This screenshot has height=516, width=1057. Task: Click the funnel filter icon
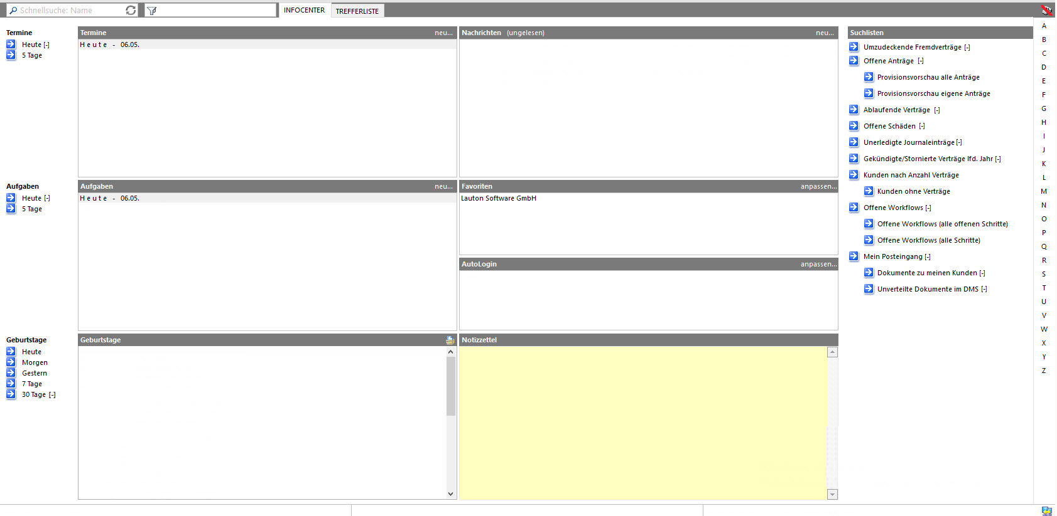click(151, 11)
